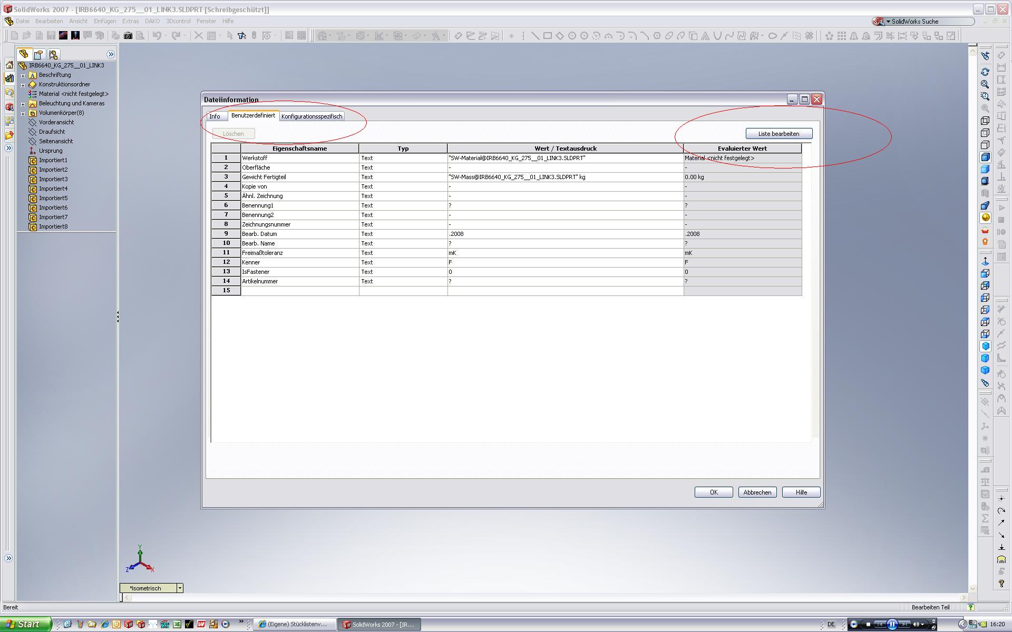
Task: Expand the Volumenkörper(8) folder
Action: (23, 113)
